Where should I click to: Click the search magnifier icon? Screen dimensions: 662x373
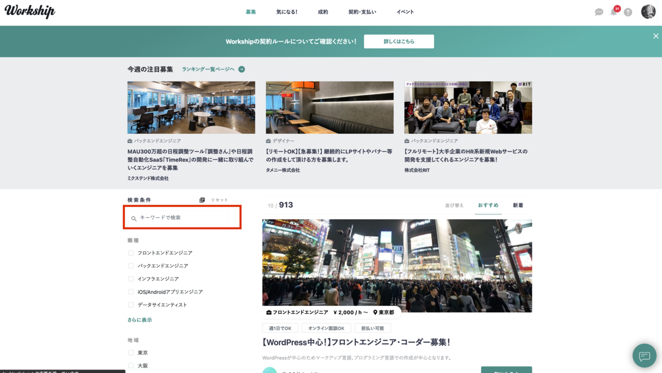[x=134, y=218]
